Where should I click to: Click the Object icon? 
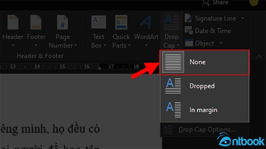(189, 43)
